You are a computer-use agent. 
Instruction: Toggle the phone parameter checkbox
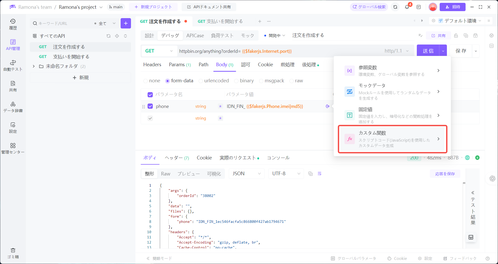tap(150, 106)
